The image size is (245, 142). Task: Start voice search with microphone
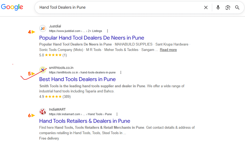[218, 7]
